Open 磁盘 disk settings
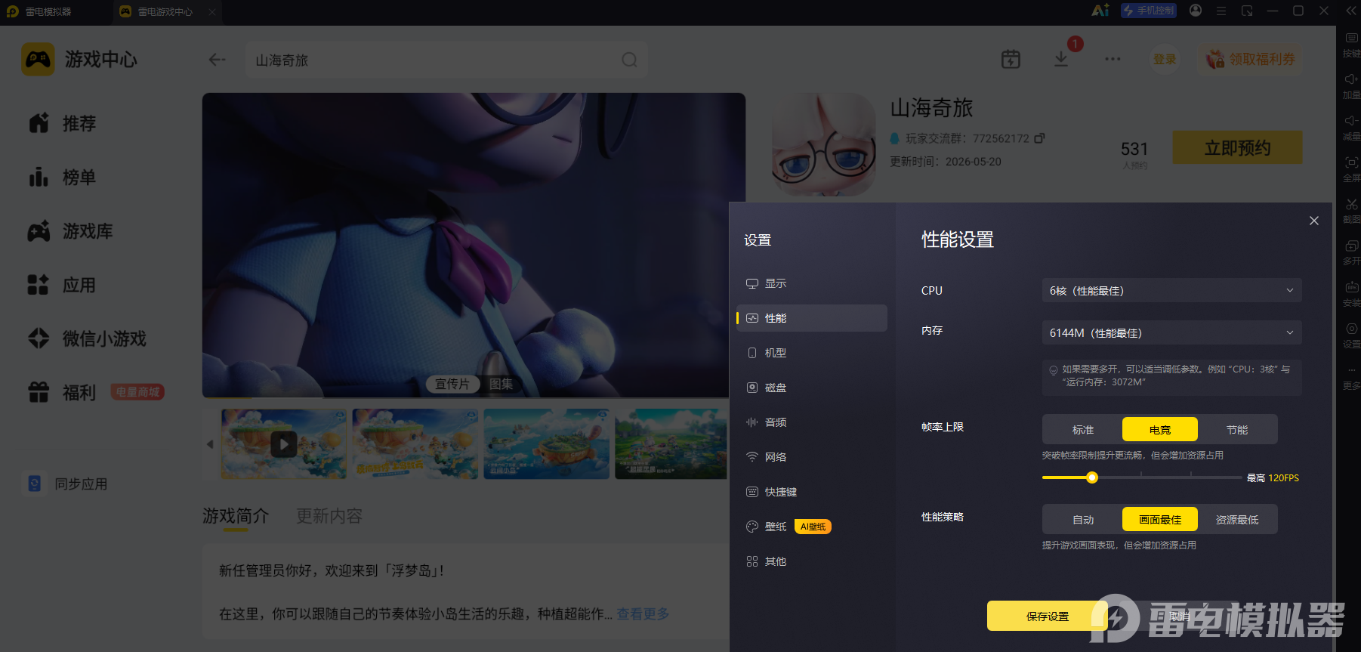1361x652 pixels. point(812,388)
